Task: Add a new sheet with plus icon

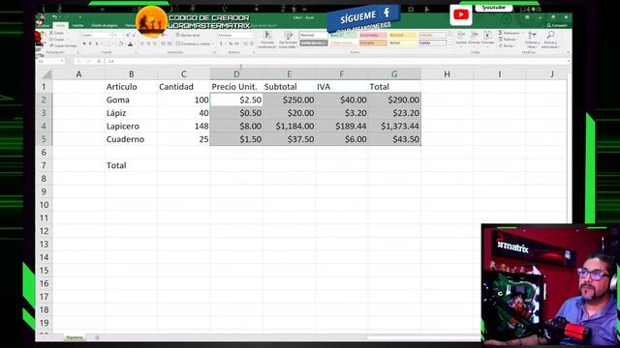Action: [97, 337]
